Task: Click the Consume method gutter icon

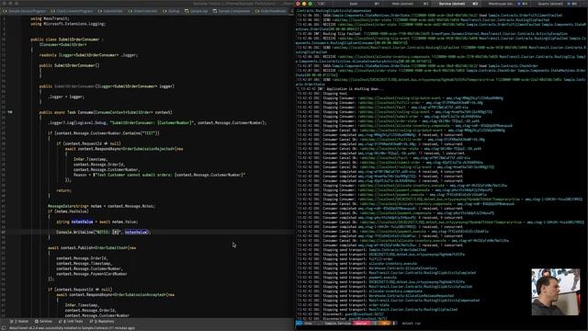Action: click(10, 112)
